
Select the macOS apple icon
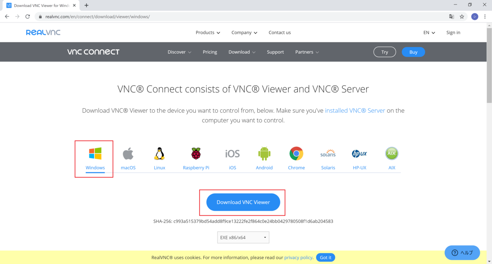128,154
